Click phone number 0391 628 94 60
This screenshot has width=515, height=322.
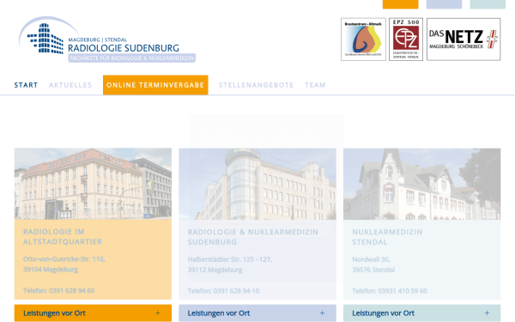(71, 290)
